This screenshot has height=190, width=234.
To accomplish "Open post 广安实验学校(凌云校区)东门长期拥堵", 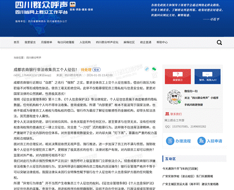I will pos(187,176).
